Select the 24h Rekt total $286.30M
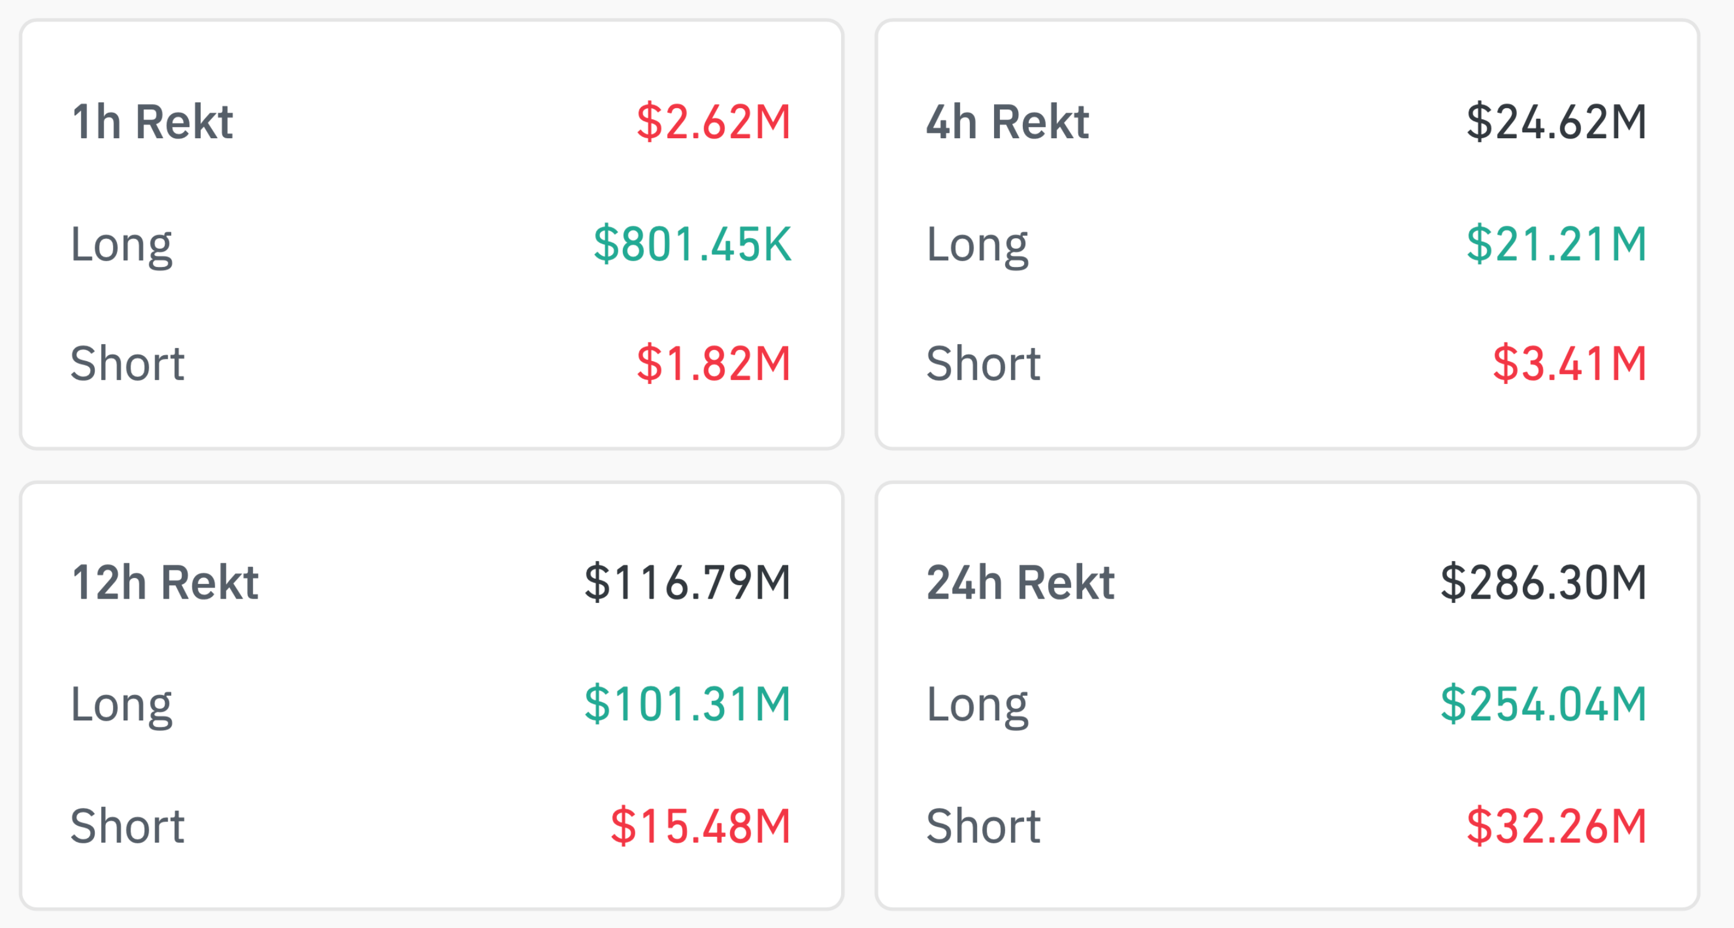The width and height of the screenshot is (1734, 928). pyautogui.click(x=1543, y=582)
